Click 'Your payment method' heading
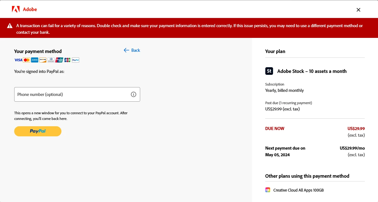The width and height of the screenshot is (378, 202). (x=38, y=51)
